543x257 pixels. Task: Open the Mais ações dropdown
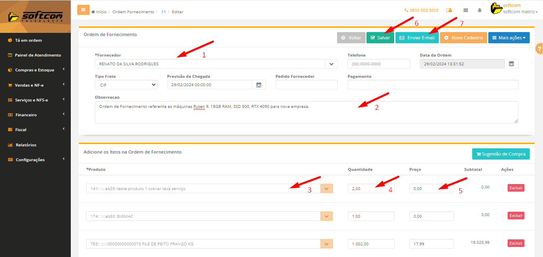[x=508, y=38]
